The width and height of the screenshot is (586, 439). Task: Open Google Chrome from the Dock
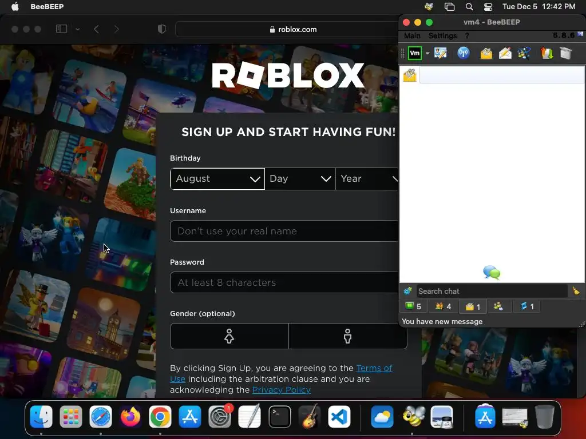click(x=160, y=417)
